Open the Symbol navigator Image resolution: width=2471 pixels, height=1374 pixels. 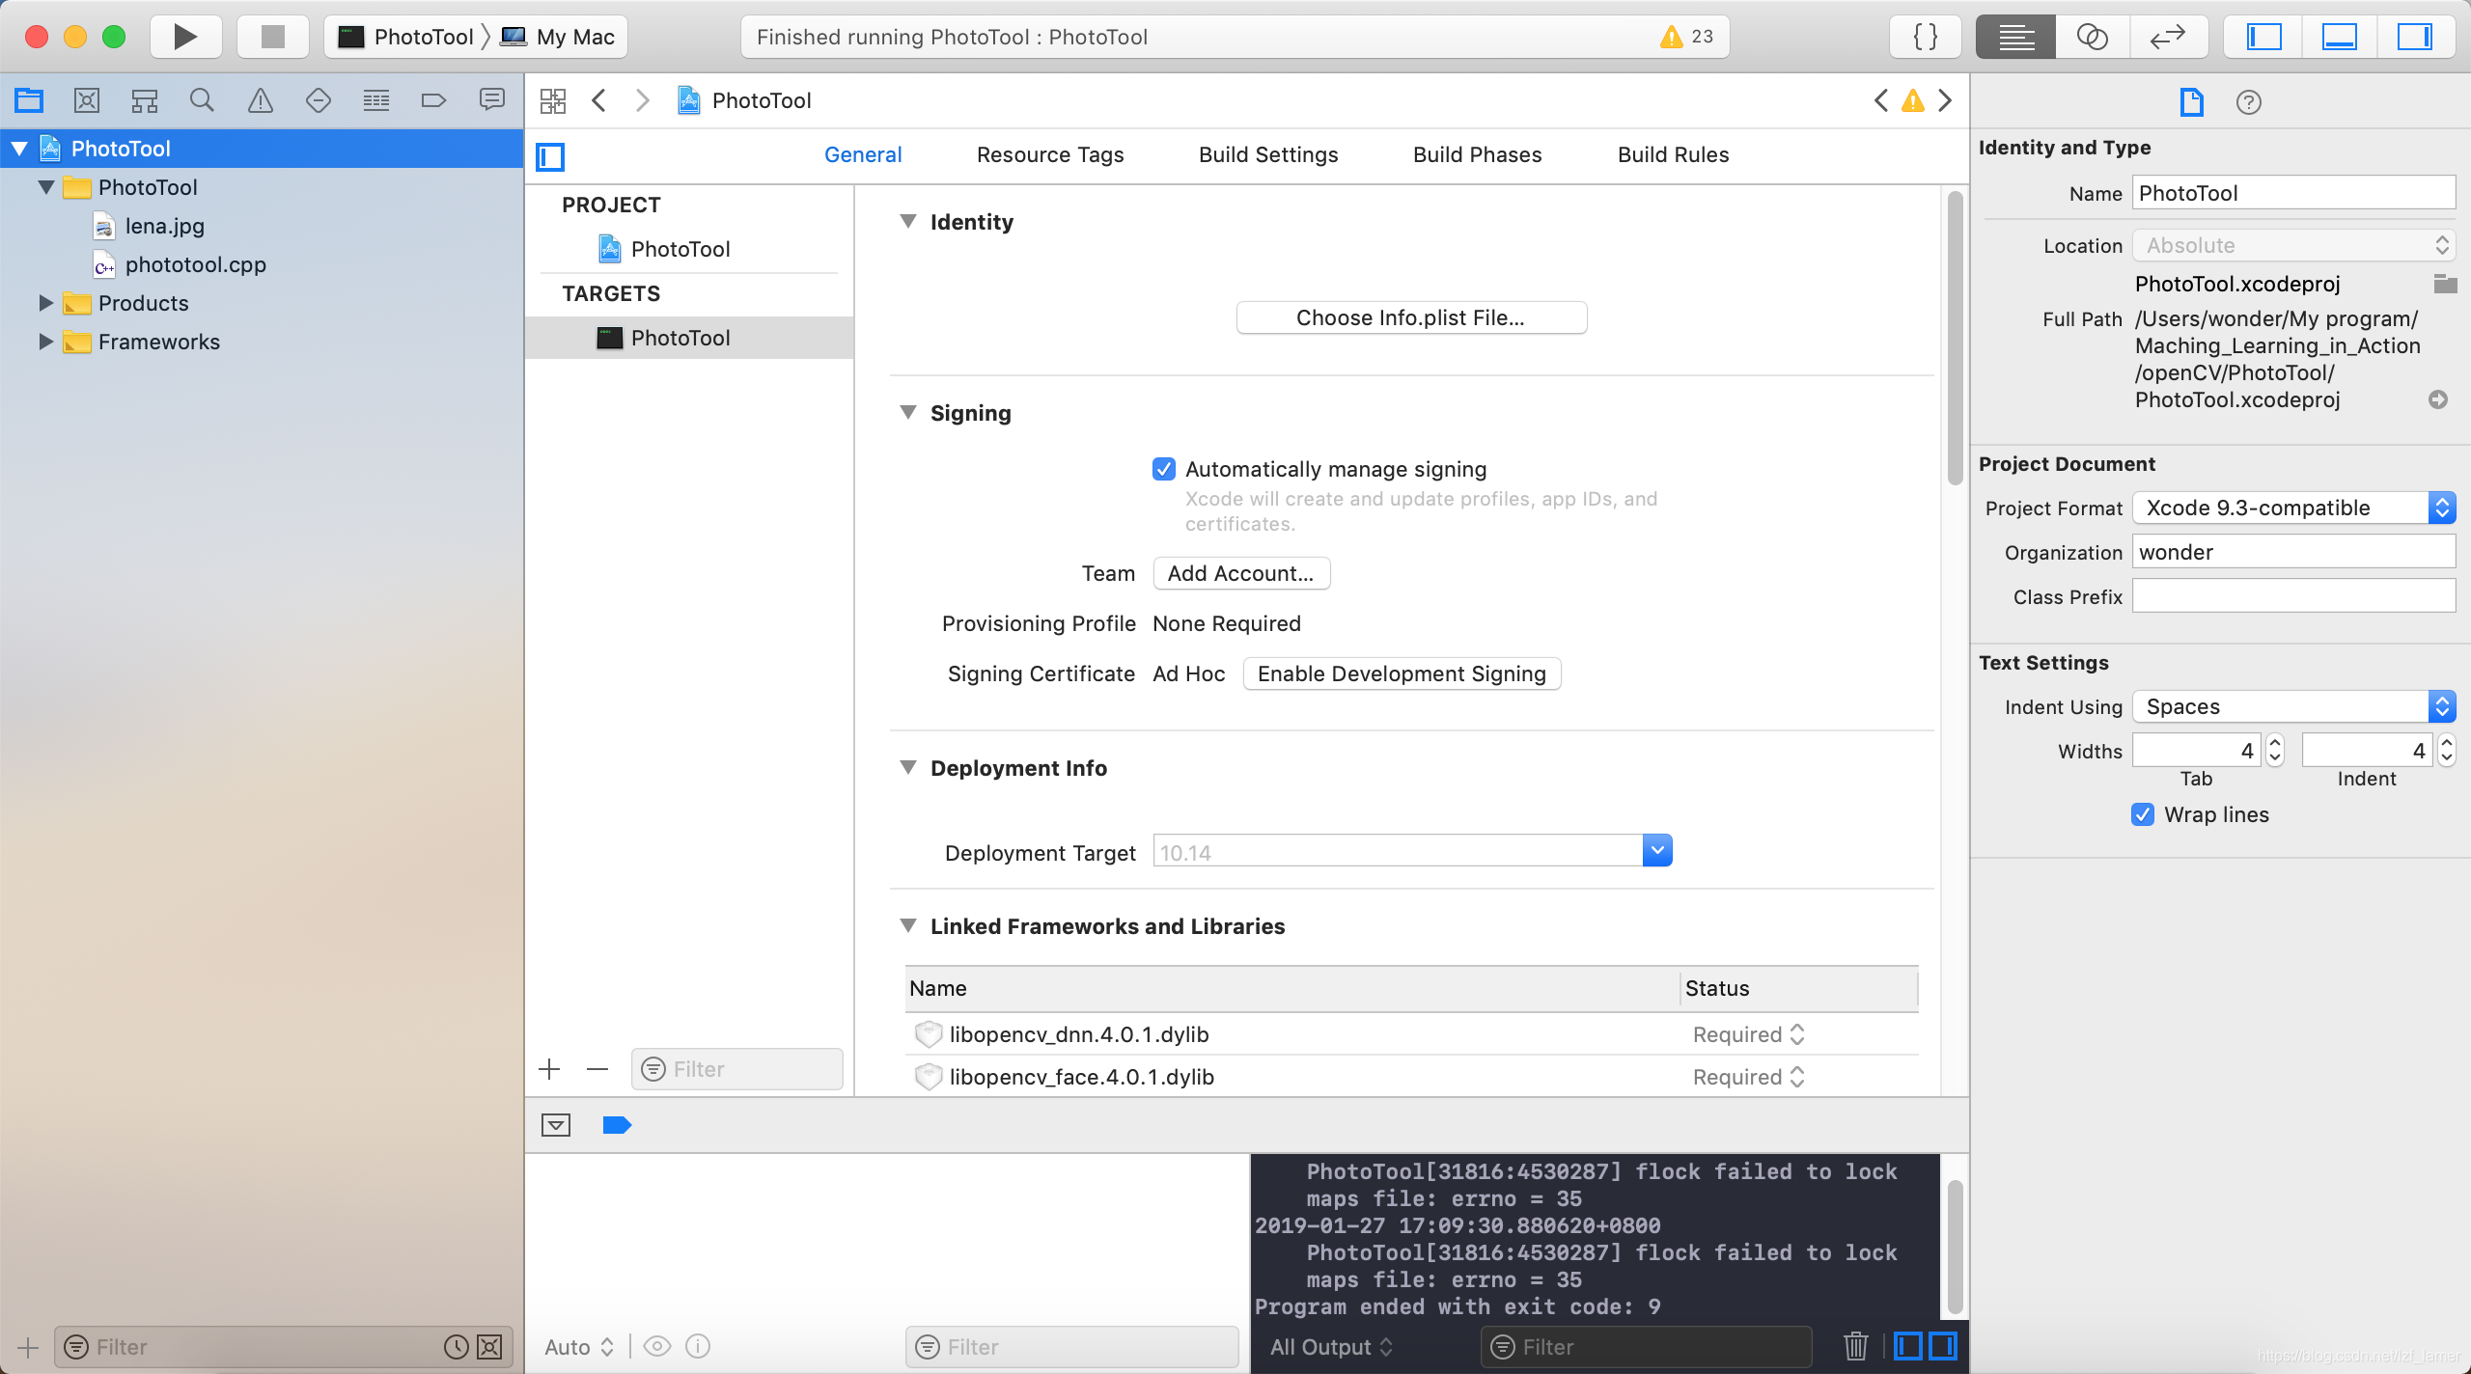(145, 100)
